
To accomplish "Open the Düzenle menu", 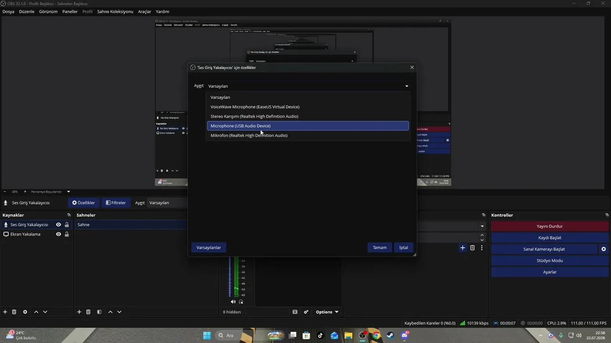I will coord(27,11).
